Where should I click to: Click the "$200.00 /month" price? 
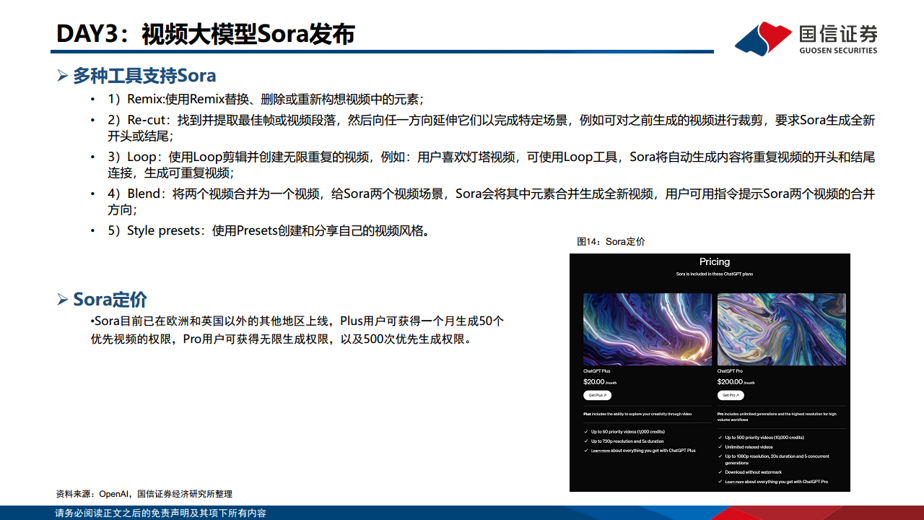[736, 382]
